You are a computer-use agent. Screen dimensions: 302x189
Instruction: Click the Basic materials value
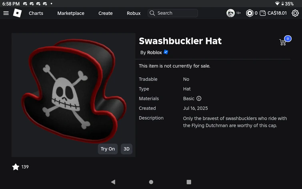pyautogui.click(x=188, y=99)
